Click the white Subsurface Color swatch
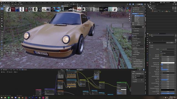This screenshot has height=99, width=177. 168,63
